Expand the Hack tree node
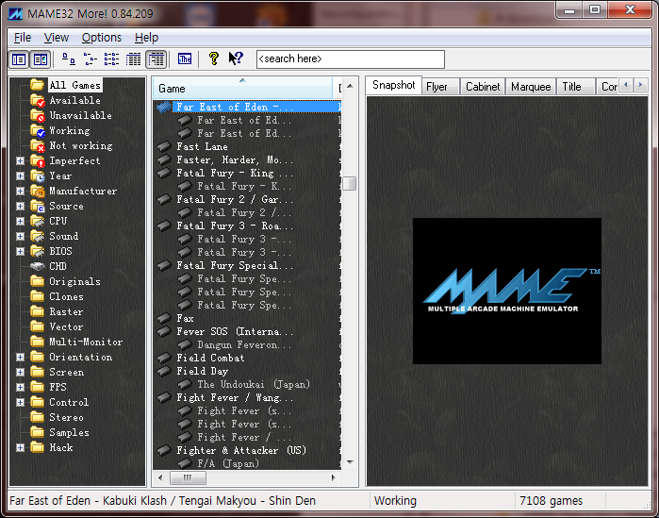The height and width of the screenshot is (518, 659). 20,448
